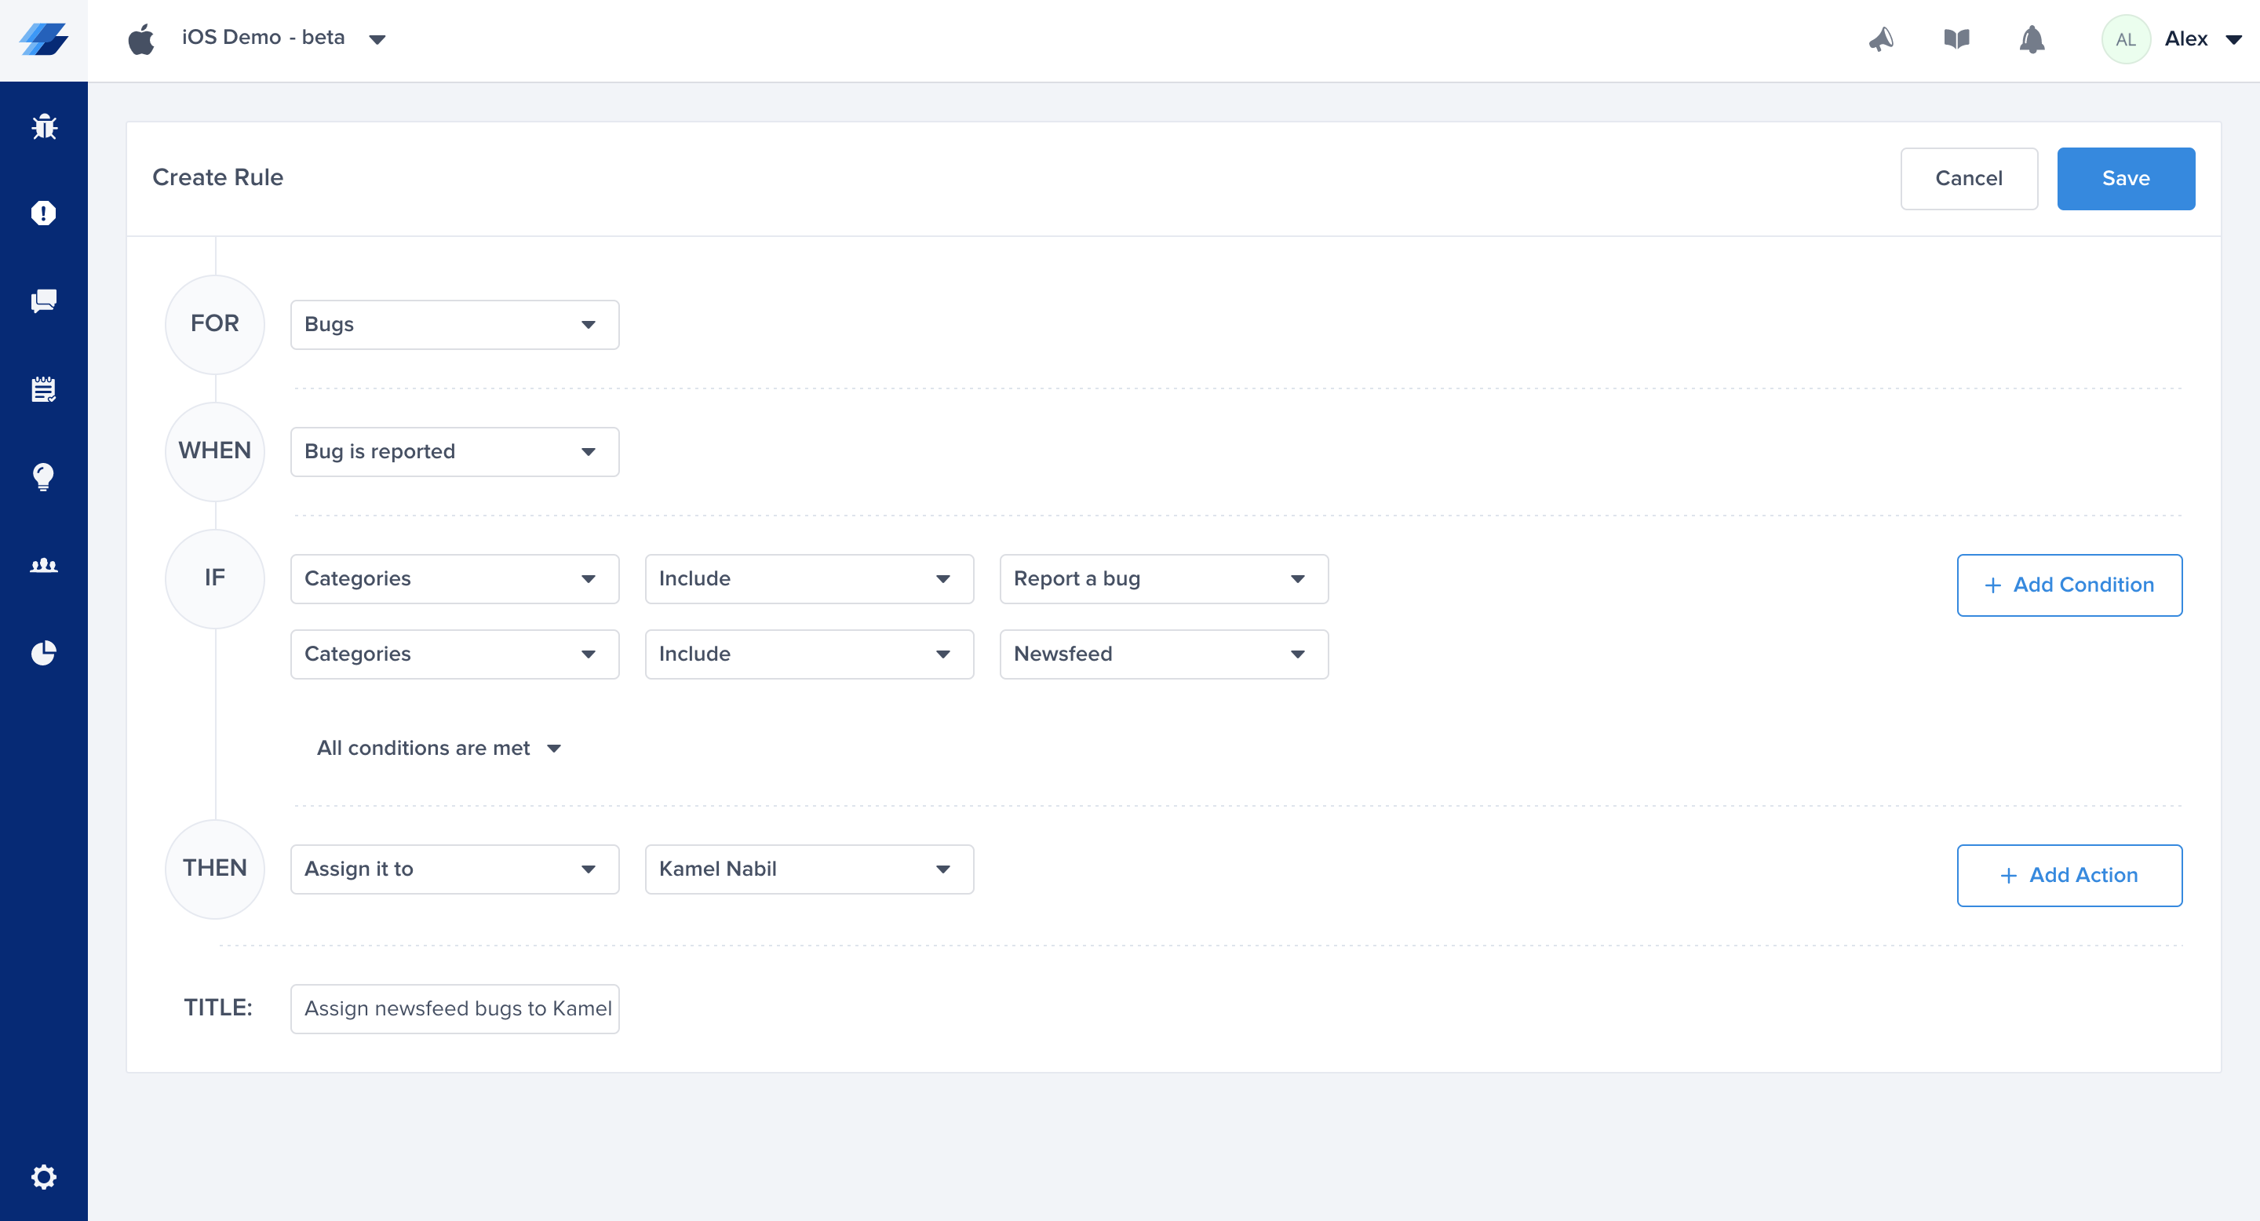Viewport: 2260px width, 1221px height.
Task: Click the announcements megaphone icon
Action: [1881, 39]
